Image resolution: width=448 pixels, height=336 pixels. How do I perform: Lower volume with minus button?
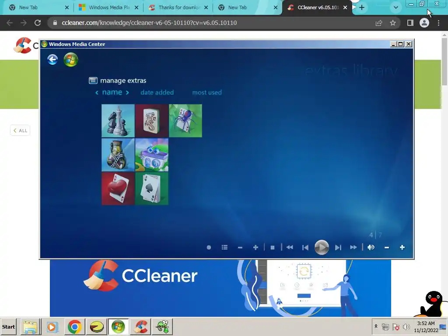[387, 248]
